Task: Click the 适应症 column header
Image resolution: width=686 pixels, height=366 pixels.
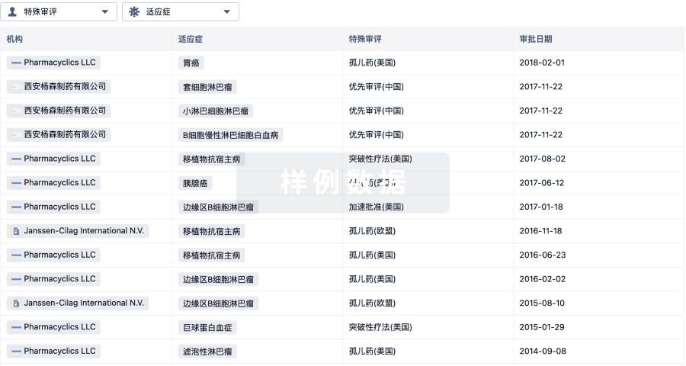Action: pyautogui.click(x=190, y=39)
